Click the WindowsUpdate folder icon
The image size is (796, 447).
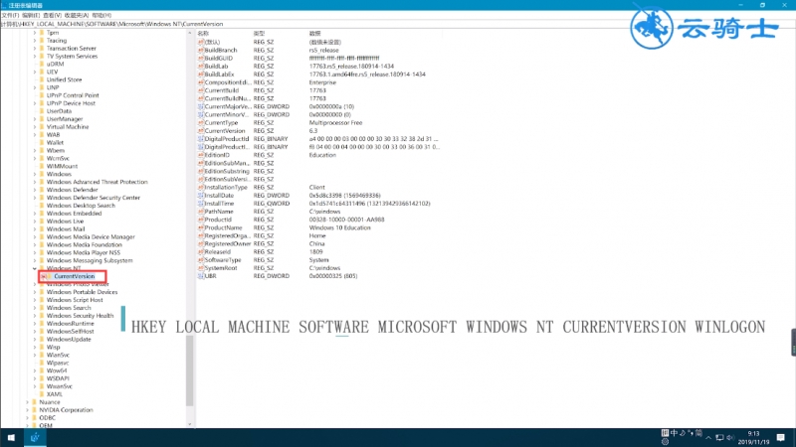[42, 339]
